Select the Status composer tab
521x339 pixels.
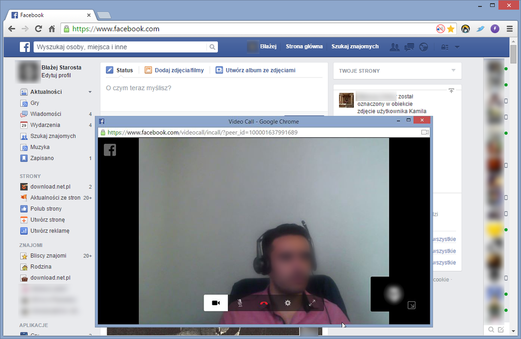[x=120, y=70]
